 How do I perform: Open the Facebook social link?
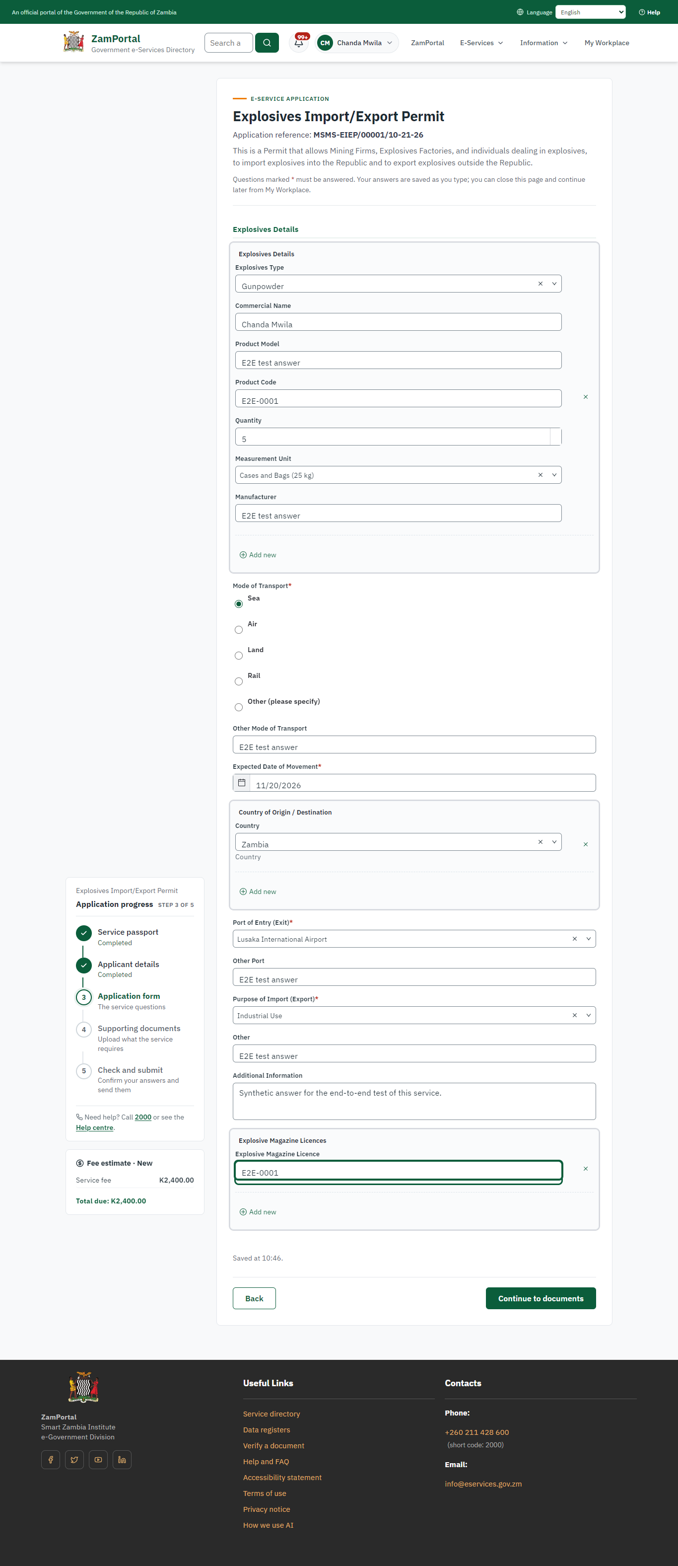point(51,1460)
